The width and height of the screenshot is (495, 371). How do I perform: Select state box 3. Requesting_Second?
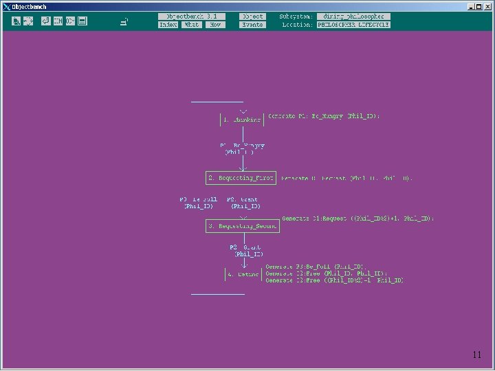[243, 226]
